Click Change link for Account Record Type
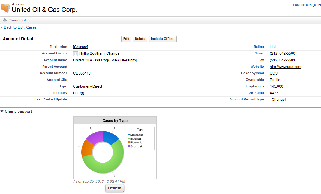321x194 pixels. (x=278, y=100)
